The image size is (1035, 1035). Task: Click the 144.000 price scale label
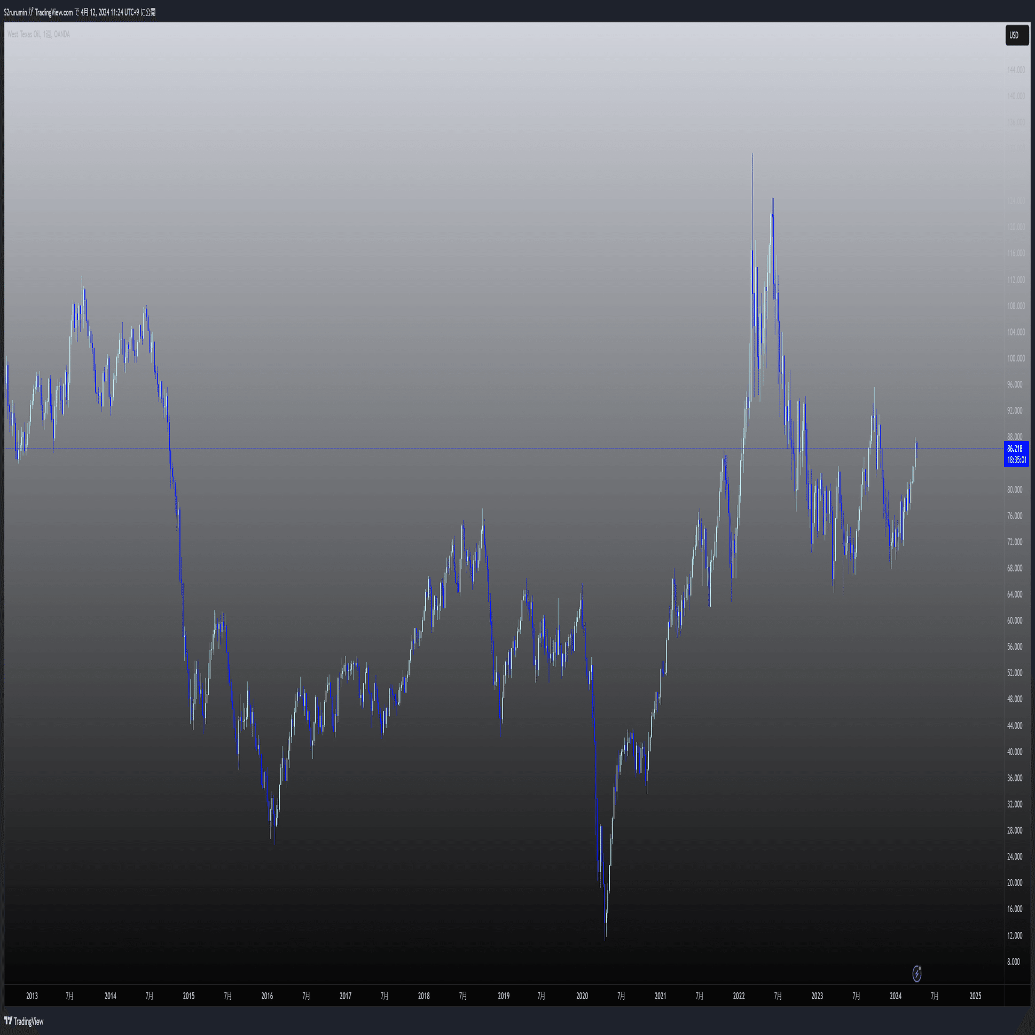pos(1016,69)
